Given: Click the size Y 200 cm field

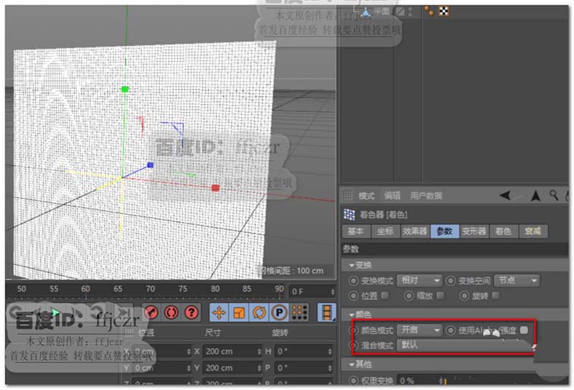Looking at the screenshot, I should click(232, 368).
